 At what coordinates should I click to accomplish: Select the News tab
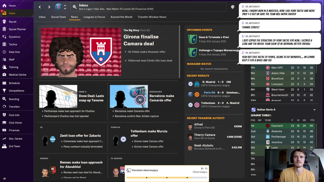(x=74, y=17)
